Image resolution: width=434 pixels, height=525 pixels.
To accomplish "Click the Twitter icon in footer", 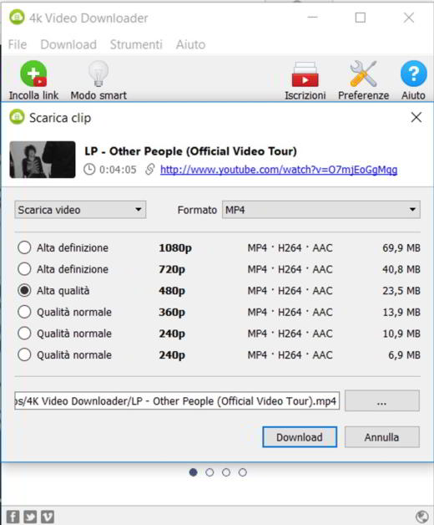I will pos(30,517).
